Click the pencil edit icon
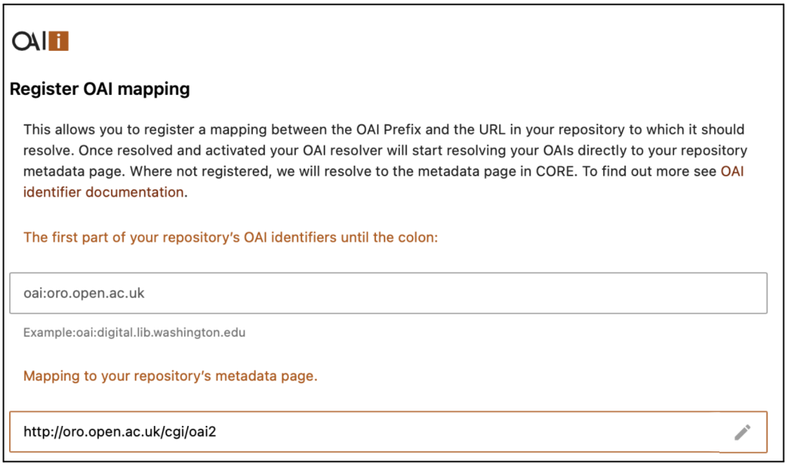Image resolution: width=789 pixels, height=466 pixels. pos(742,432)
